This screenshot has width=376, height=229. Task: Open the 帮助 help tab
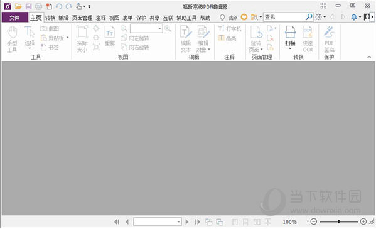[x=205, y=18]
